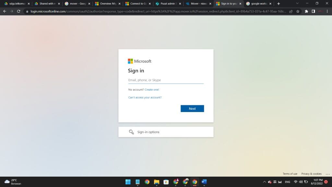Close the Pusat admin tab
Viewport: 332px width, 187px height.
click(x=180, y=4)
